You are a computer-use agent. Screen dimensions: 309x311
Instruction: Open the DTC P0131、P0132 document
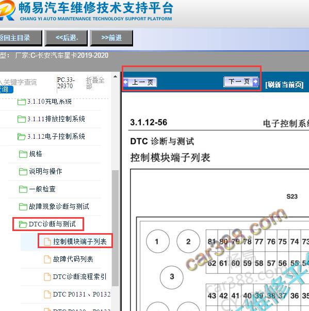(82, 294)
